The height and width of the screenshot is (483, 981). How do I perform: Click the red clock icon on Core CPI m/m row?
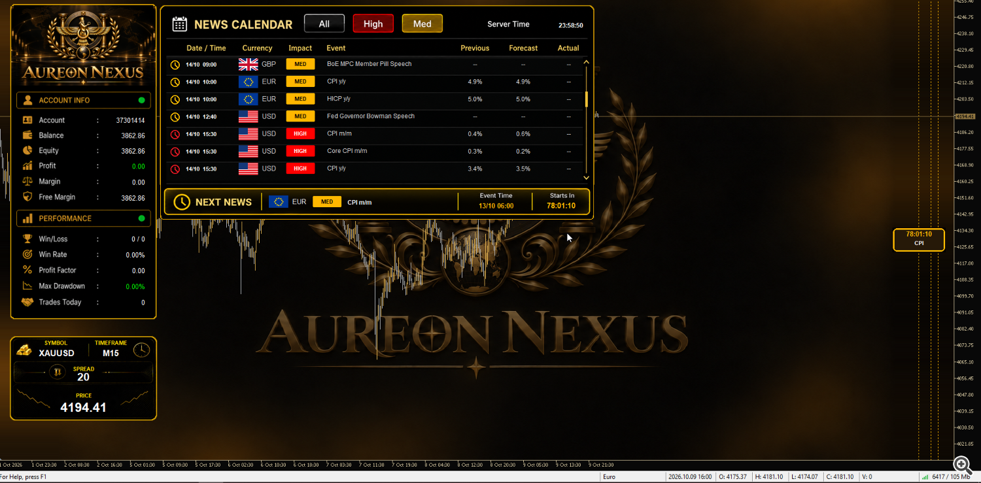point(175,152)
